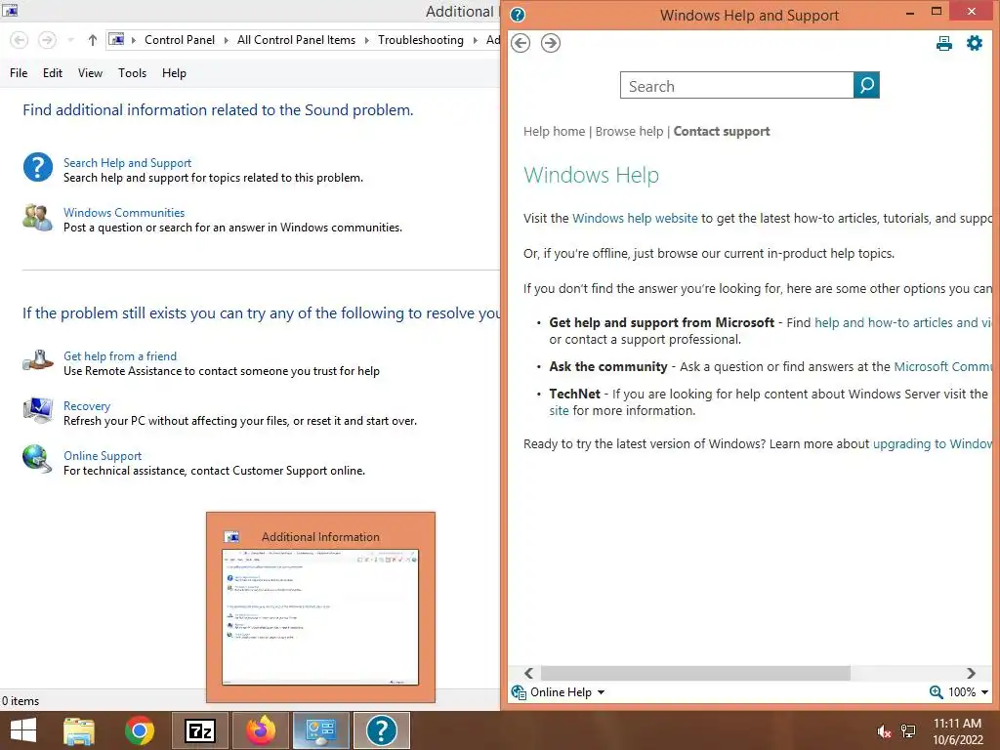Open the Windows Communities link
The height and width of the screenshot is (750, 1000).
pyautogui.click(x=124, y=212)
